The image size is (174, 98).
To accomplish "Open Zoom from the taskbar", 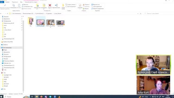I will (55, 97).
